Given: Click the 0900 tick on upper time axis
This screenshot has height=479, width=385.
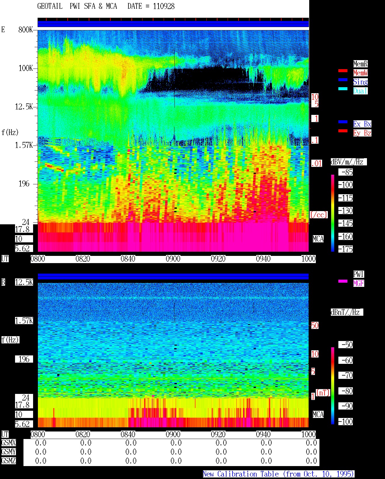Looking at the screenshot, I should point(173,259).
